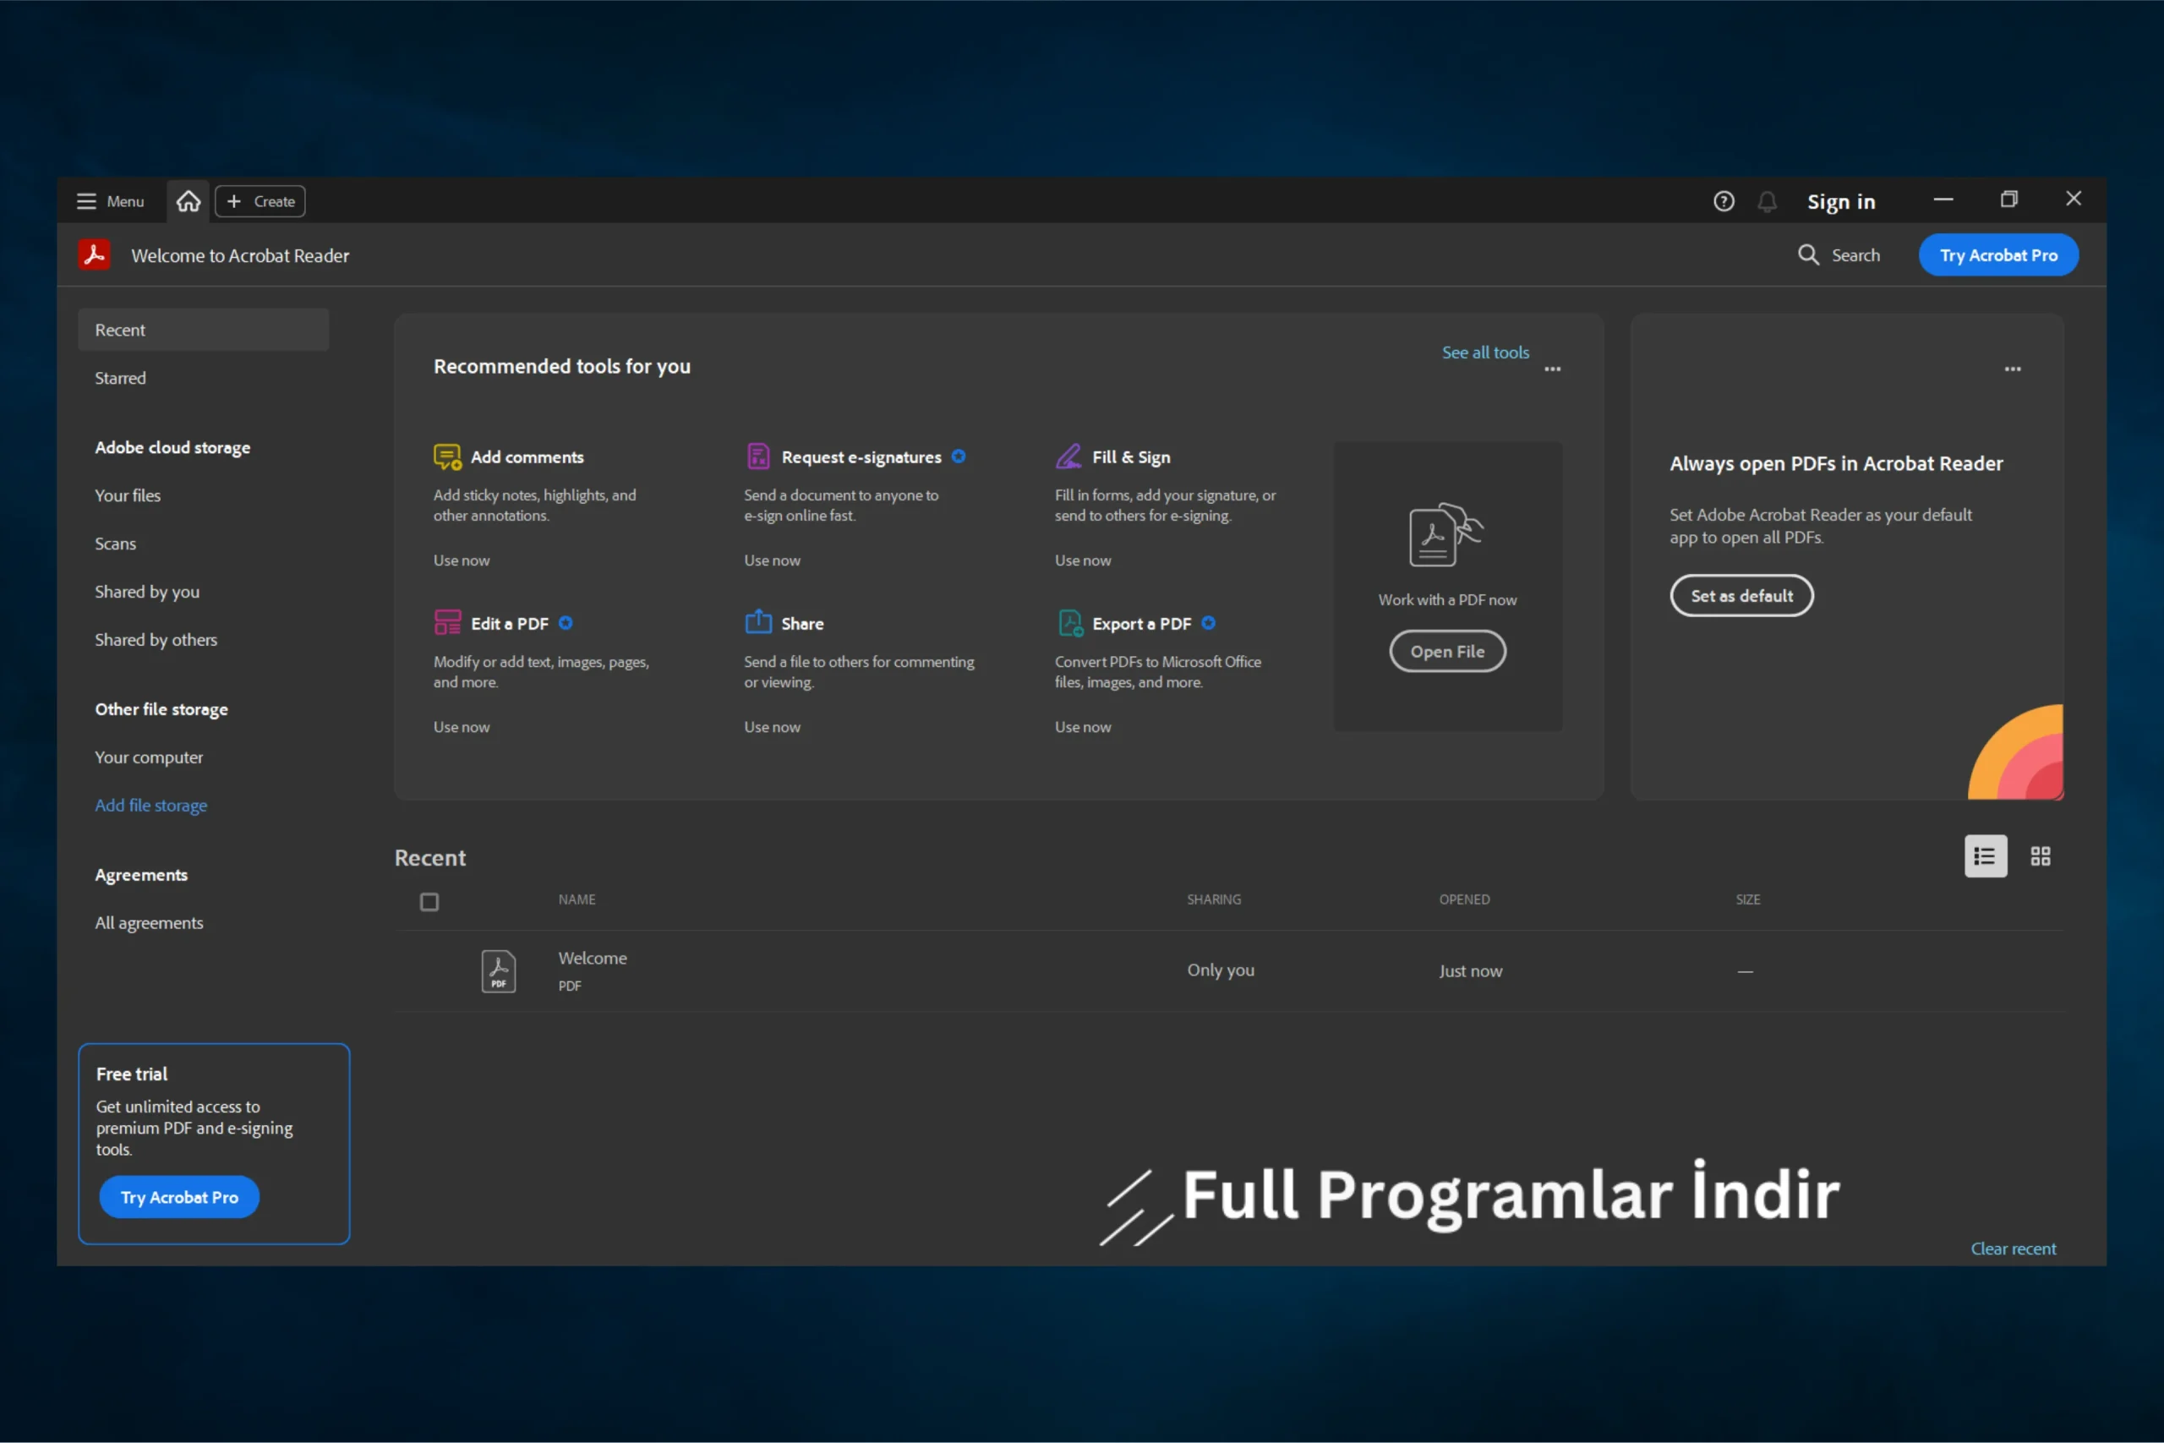Open Shared by others
Screen dimensions: 2164x1443
156,640
